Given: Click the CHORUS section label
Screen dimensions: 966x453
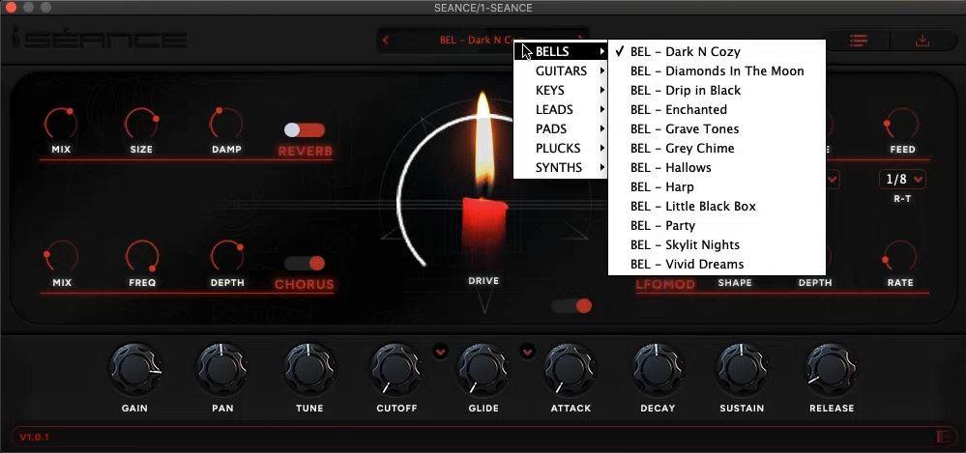Looking at the screenshot, I should (x=305, y=284).
